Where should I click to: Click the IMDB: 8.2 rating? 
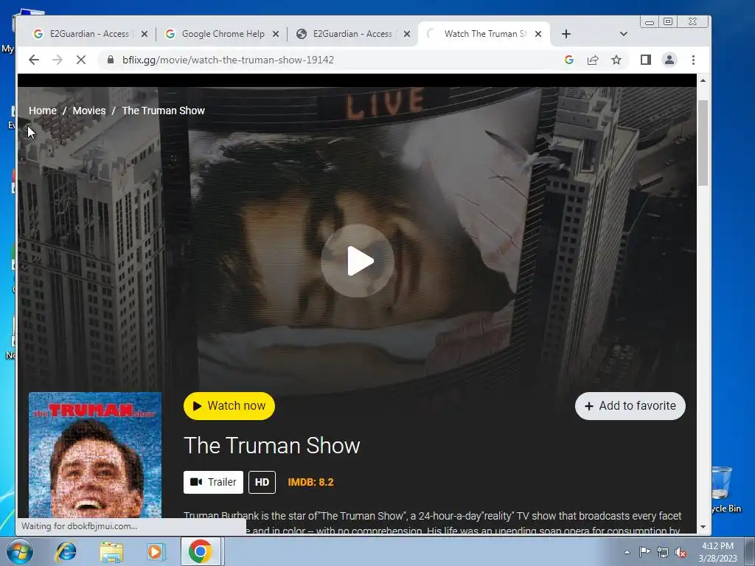click(310, 482)
